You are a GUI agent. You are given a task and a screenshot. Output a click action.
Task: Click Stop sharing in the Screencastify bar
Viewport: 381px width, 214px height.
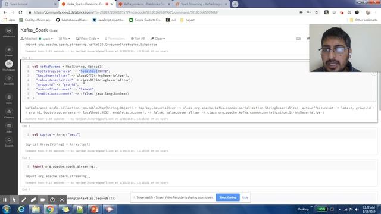227,197
